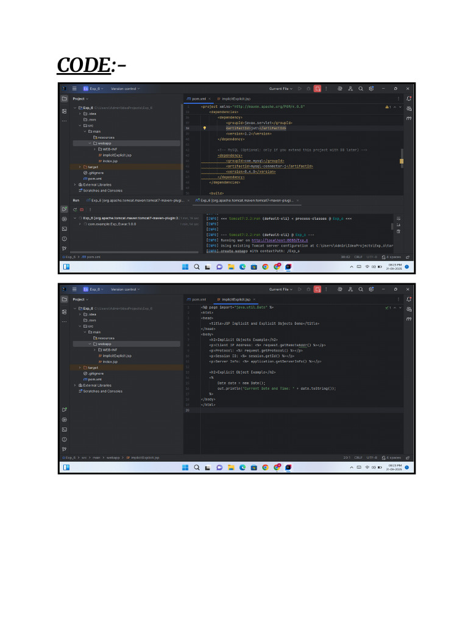Open Notifications bell in top IDE right sidebar

point(409,98)
